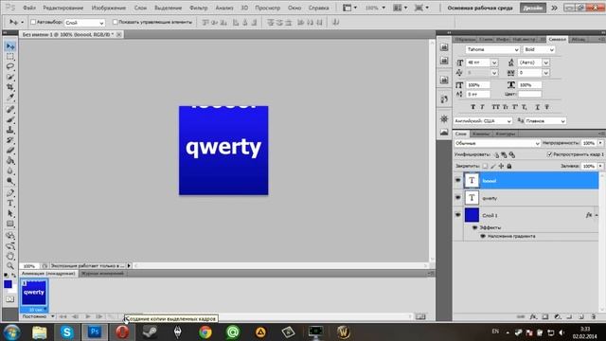Select the Zoom magnifier tool in toolbox
The width and height of the screenshot is (606, 341).
(10, 266)
